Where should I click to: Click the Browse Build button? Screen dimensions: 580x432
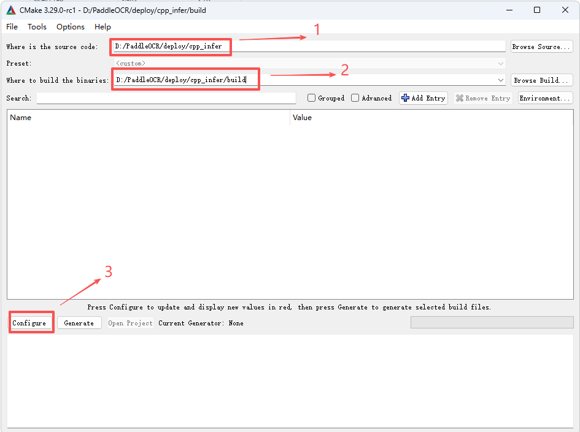(542, 80)
